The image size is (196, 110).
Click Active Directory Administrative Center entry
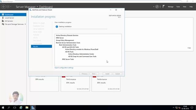(x=81, y=54)
